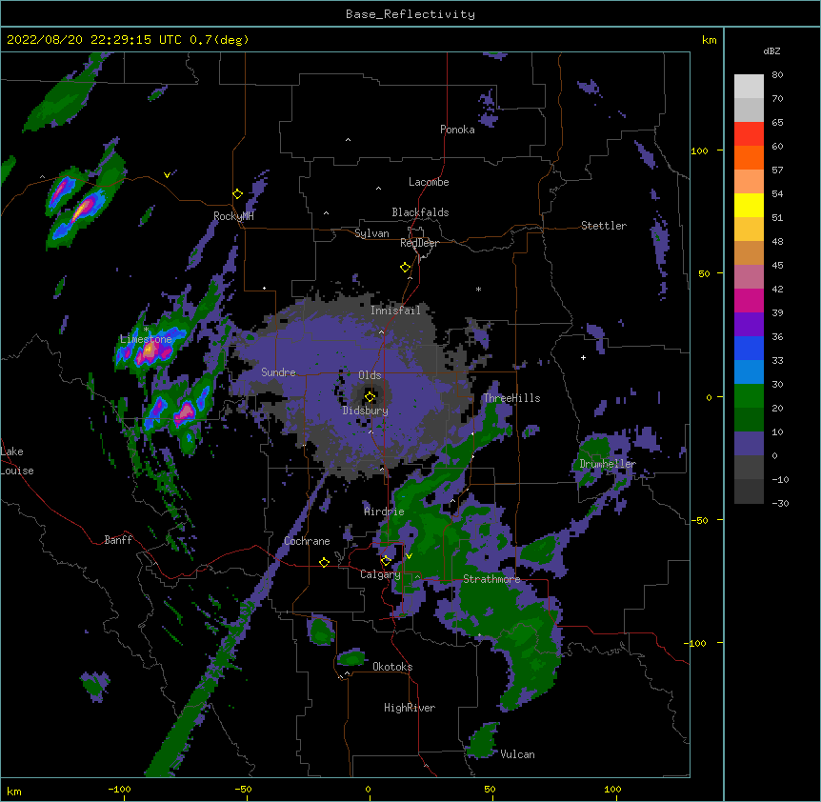Click the yellow radar site marker near Olds
This screenshot has width=821, height=802.
pyautogui.click(x=370, y=396)
